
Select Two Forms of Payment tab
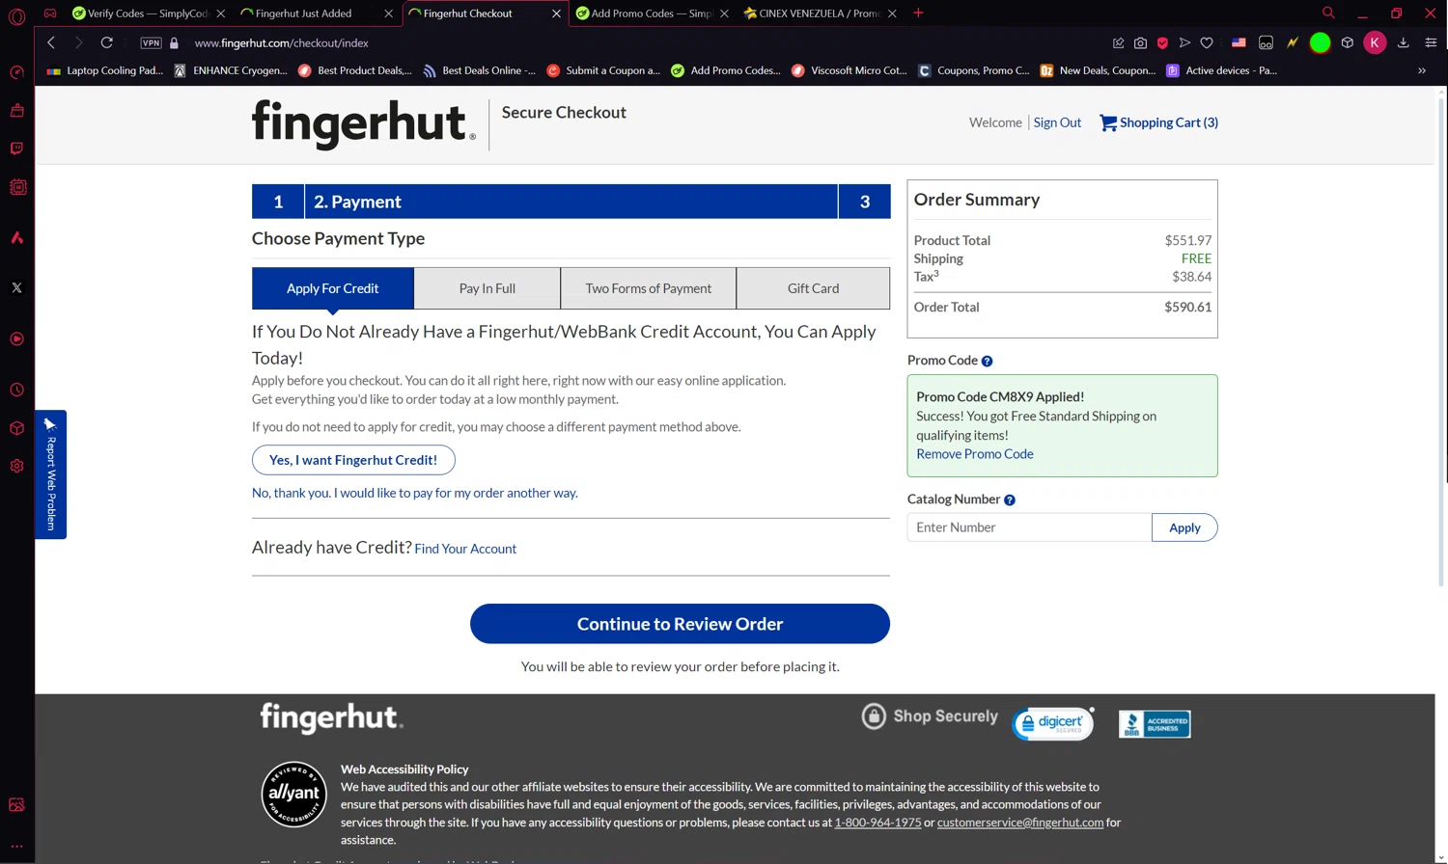tap(649, 288)
